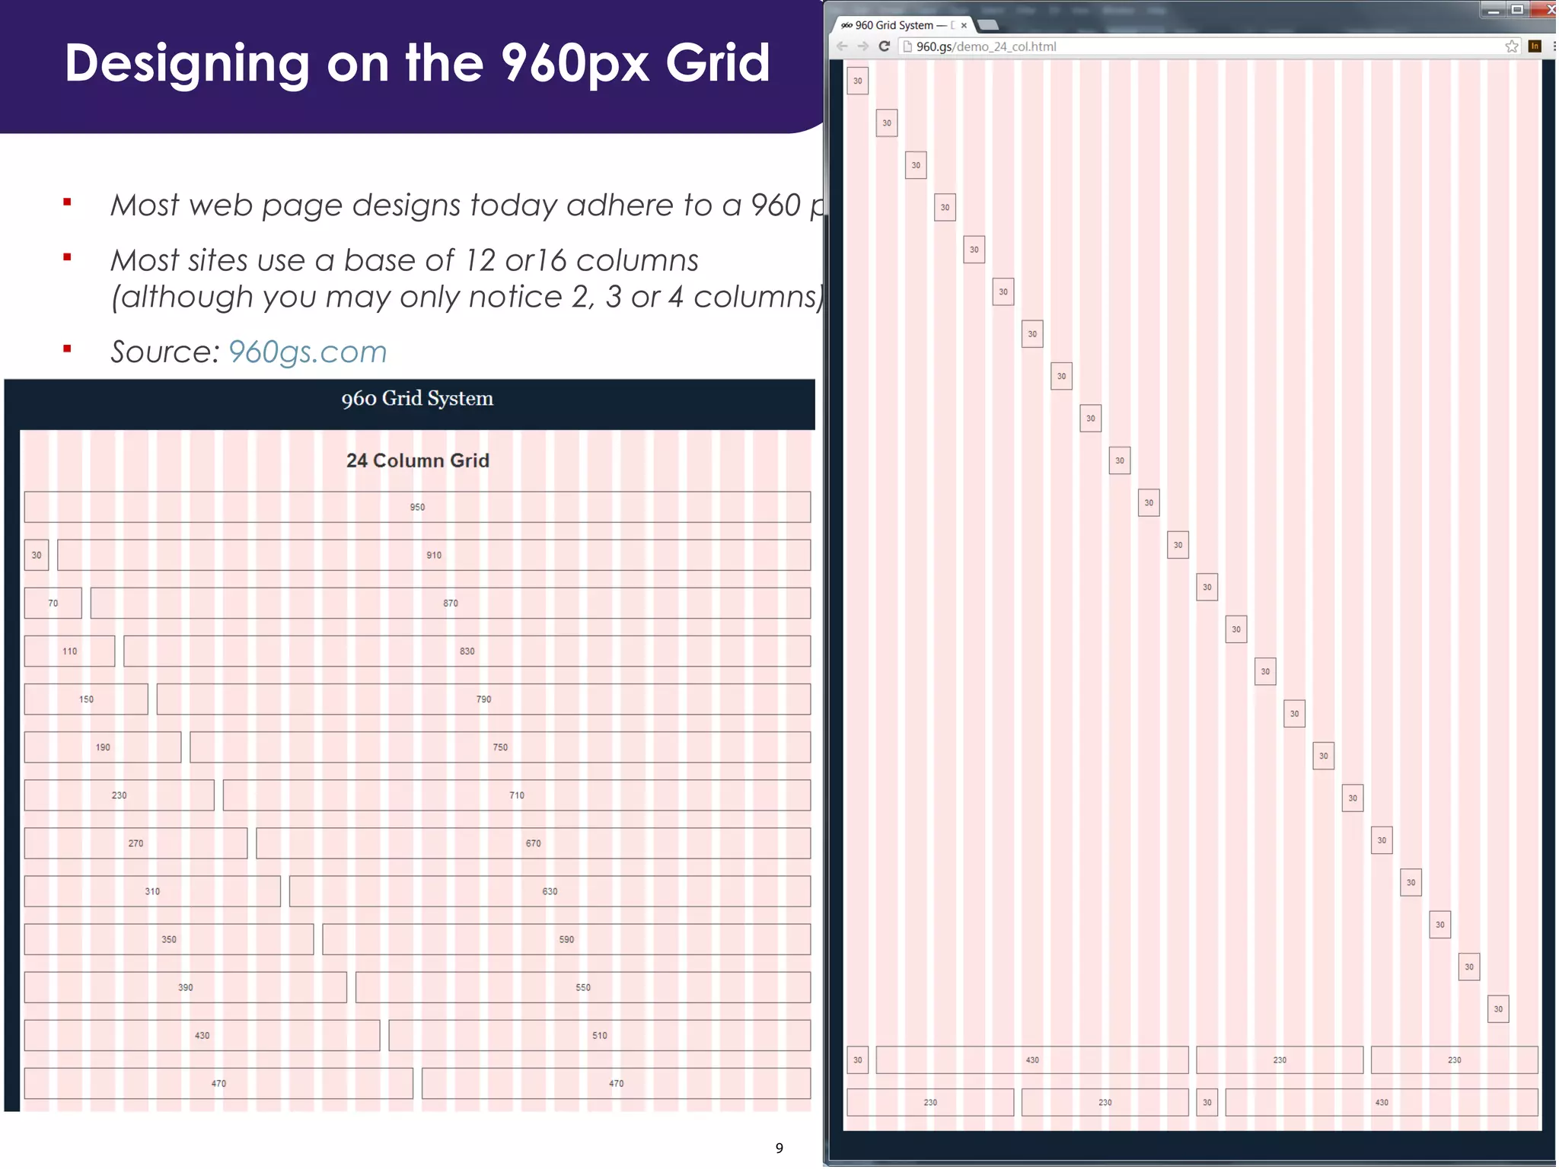Click slide page number 9
Image resolution: width=1559 pixels, height=1169 pixels.
click(779, 1148)
